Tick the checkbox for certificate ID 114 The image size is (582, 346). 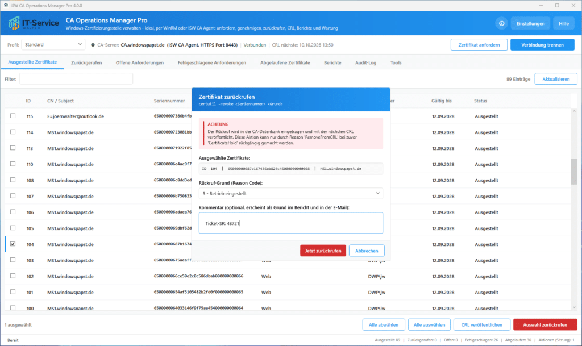point(13,132)
